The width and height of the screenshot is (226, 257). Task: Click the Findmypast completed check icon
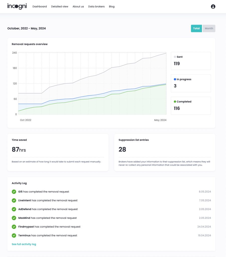tap(14, 227)
